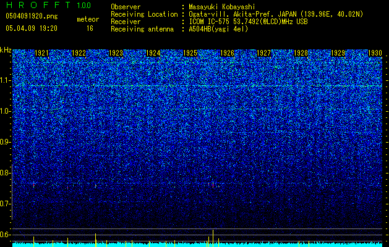Click the Receiving Location label
Viewport: 389px width, 247px height.
click(x=144, y=14)
